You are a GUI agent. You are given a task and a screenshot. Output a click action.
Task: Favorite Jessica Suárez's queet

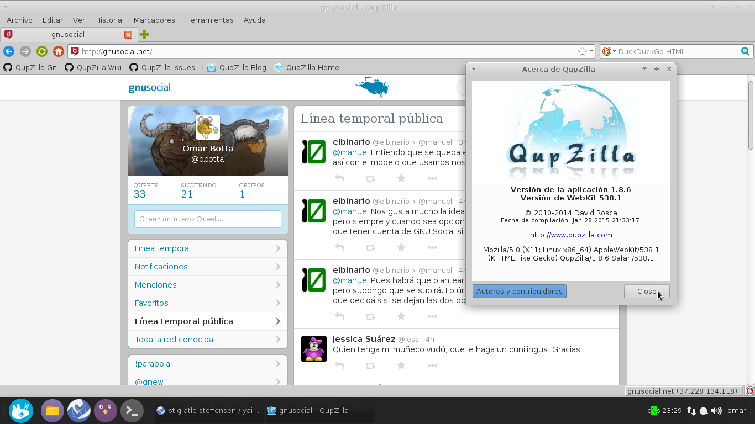click(401, 365)
